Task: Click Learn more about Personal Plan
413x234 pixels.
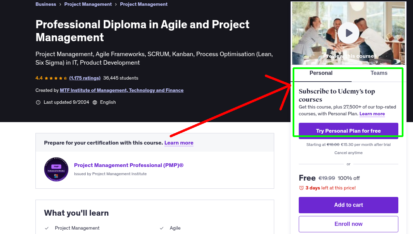Action: pyautogui.click(x=372, y=114)
